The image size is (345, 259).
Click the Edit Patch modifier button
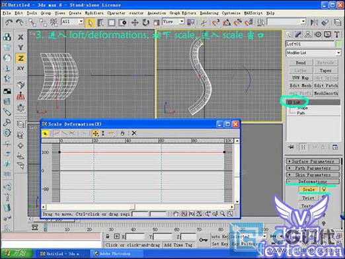325,85
